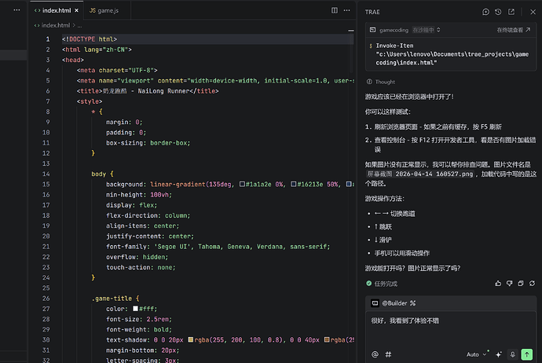Viewport: 542px width, 363px height.
Task: Open the chat history icon
Action: [499, 12]
